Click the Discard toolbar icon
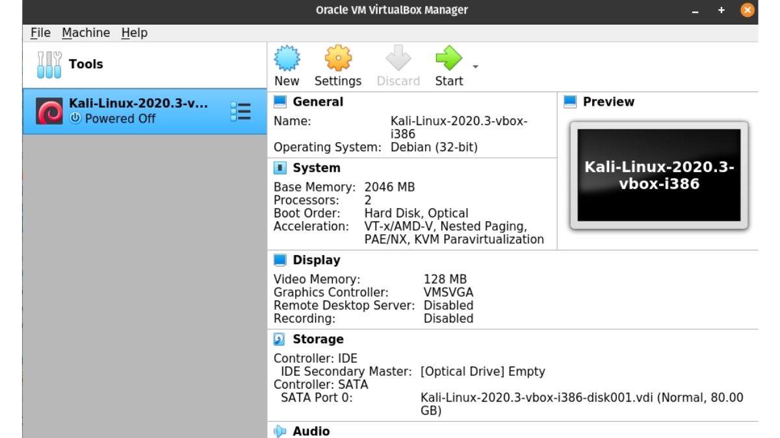780x438 pixels. coord(398,58)
